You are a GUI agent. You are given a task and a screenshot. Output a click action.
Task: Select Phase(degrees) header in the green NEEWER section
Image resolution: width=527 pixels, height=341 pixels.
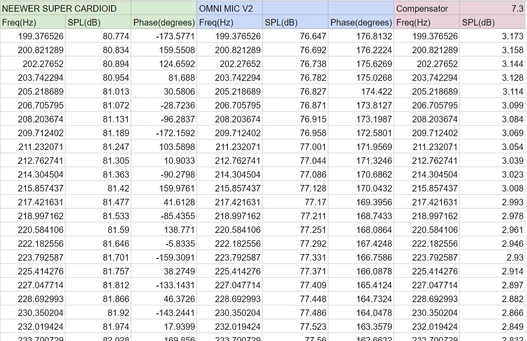164,22
